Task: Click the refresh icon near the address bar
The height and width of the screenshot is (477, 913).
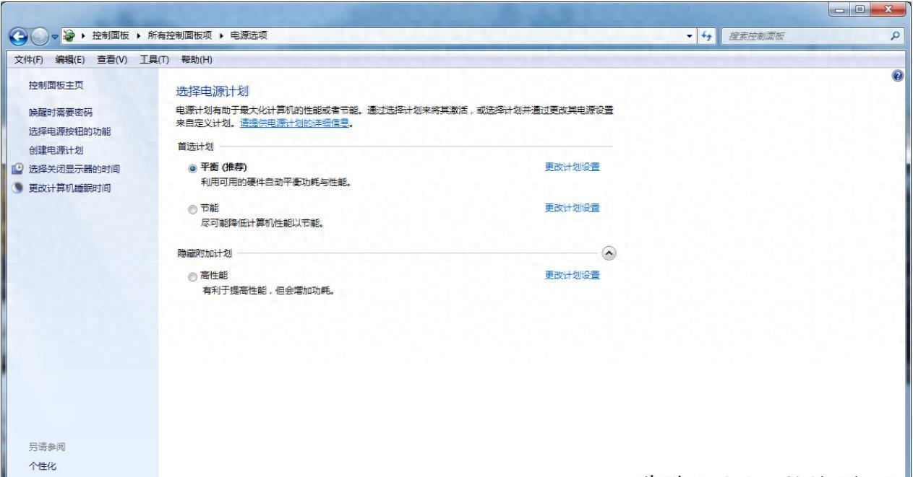Action: coord(706,34)
